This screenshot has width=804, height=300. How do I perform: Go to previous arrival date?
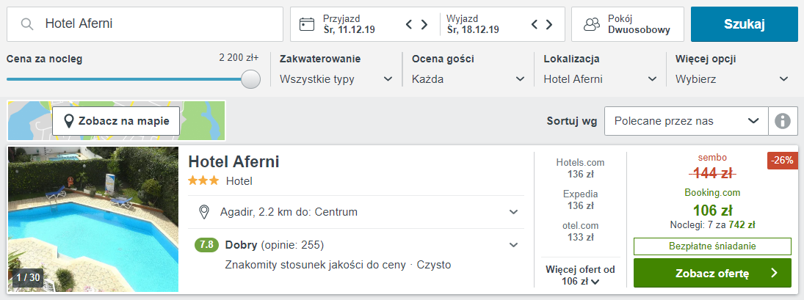pyautogui.click(x=410, y=24)
